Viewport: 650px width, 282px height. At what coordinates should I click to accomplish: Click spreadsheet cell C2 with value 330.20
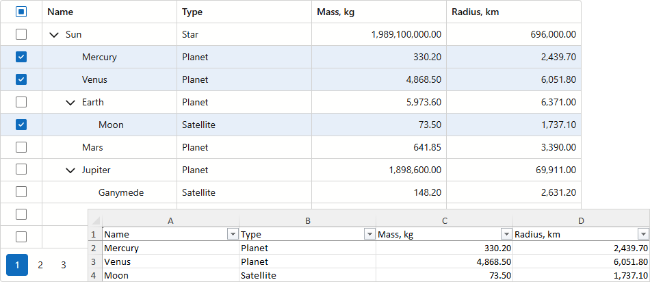444,248
